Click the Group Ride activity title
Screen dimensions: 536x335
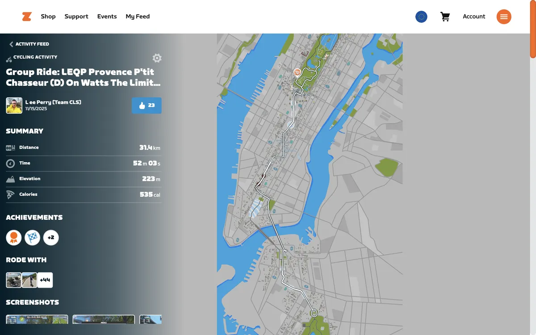(x=84, y=77)
